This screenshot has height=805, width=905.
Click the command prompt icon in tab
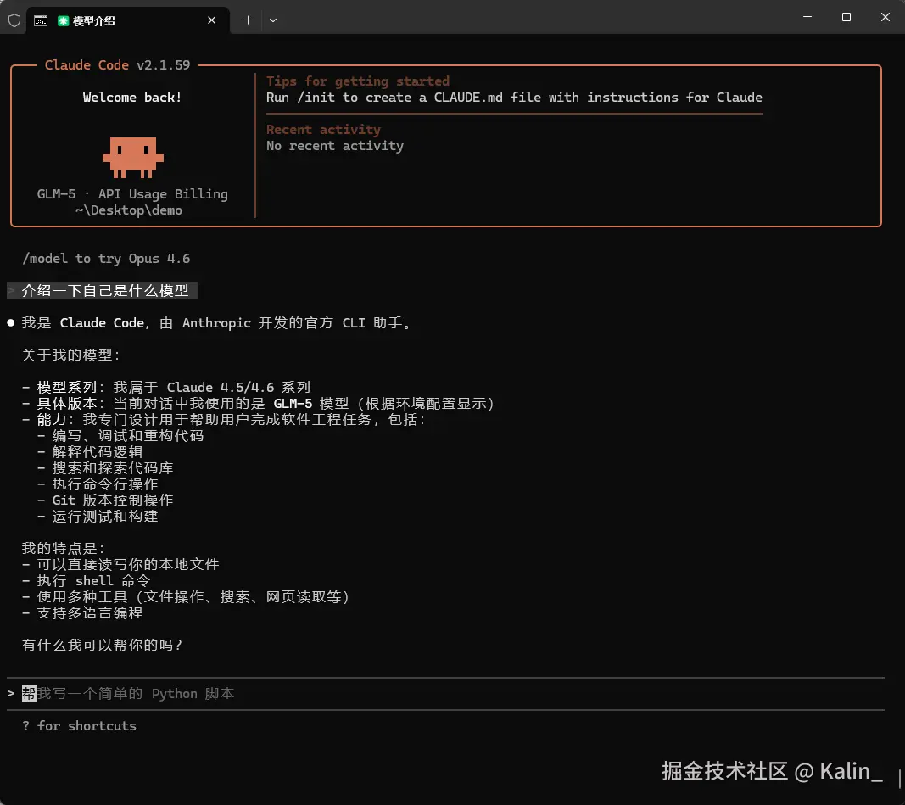click(x=41, y=20)
